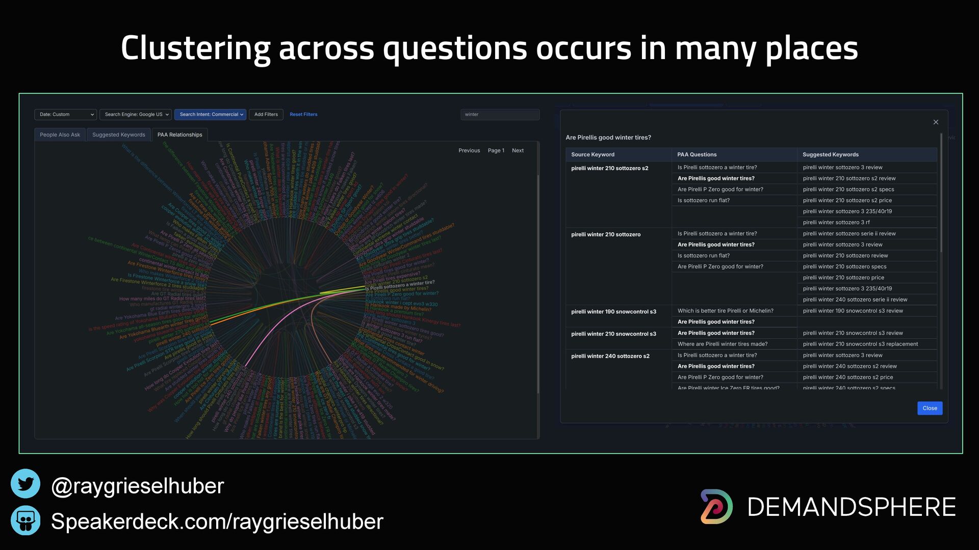Close the dialog with the X icon
979x550 pixels.
pos(936,122)
